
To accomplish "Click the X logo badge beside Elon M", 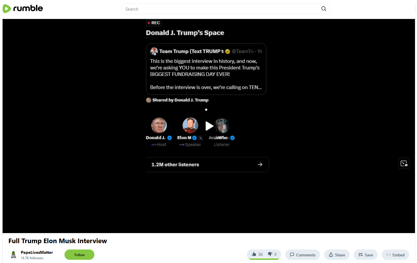I will (x=201, y=138).
